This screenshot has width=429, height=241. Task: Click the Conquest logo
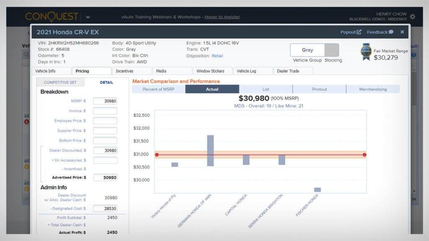(x=52, y=17)
